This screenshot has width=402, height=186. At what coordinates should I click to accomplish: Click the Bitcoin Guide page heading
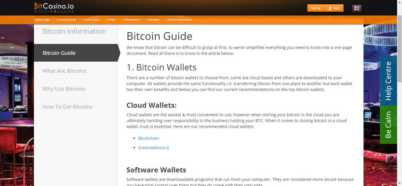click(159, 36)
